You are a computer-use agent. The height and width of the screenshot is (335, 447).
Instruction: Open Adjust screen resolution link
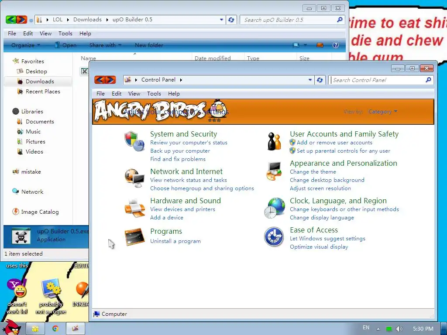pos(320,188)
